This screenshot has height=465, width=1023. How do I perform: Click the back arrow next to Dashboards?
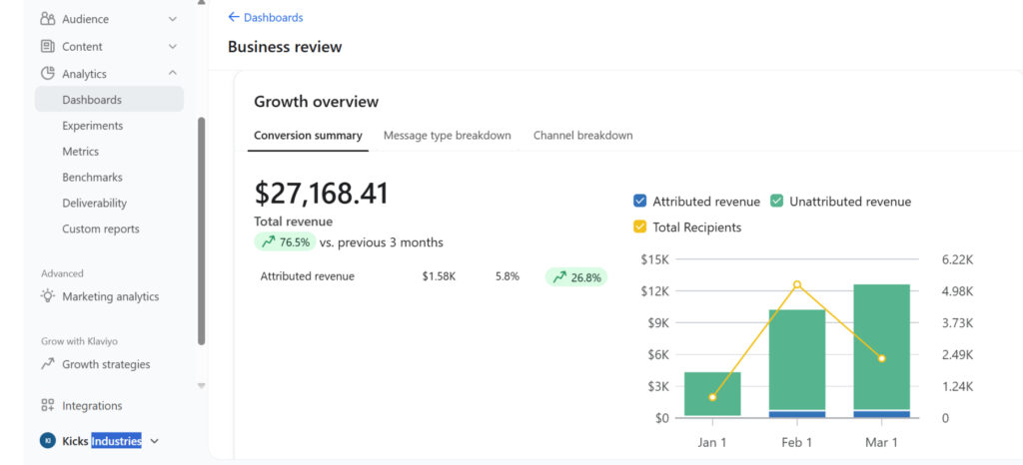click(x=234, y=18)
